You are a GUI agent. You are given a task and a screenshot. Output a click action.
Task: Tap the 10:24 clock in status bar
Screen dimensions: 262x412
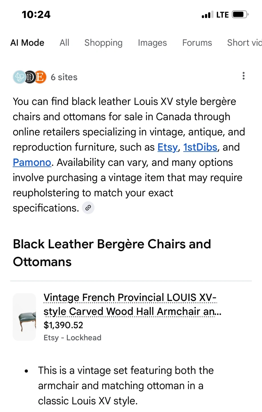click(x=36, y=15)
